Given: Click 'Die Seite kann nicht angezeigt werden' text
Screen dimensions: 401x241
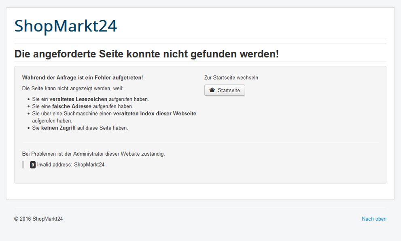Looking at the screenshot, I should point(72,88).
